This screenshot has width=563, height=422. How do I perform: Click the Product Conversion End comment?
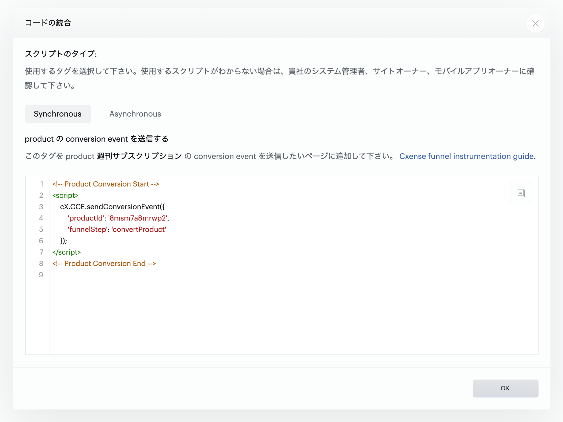104,264
